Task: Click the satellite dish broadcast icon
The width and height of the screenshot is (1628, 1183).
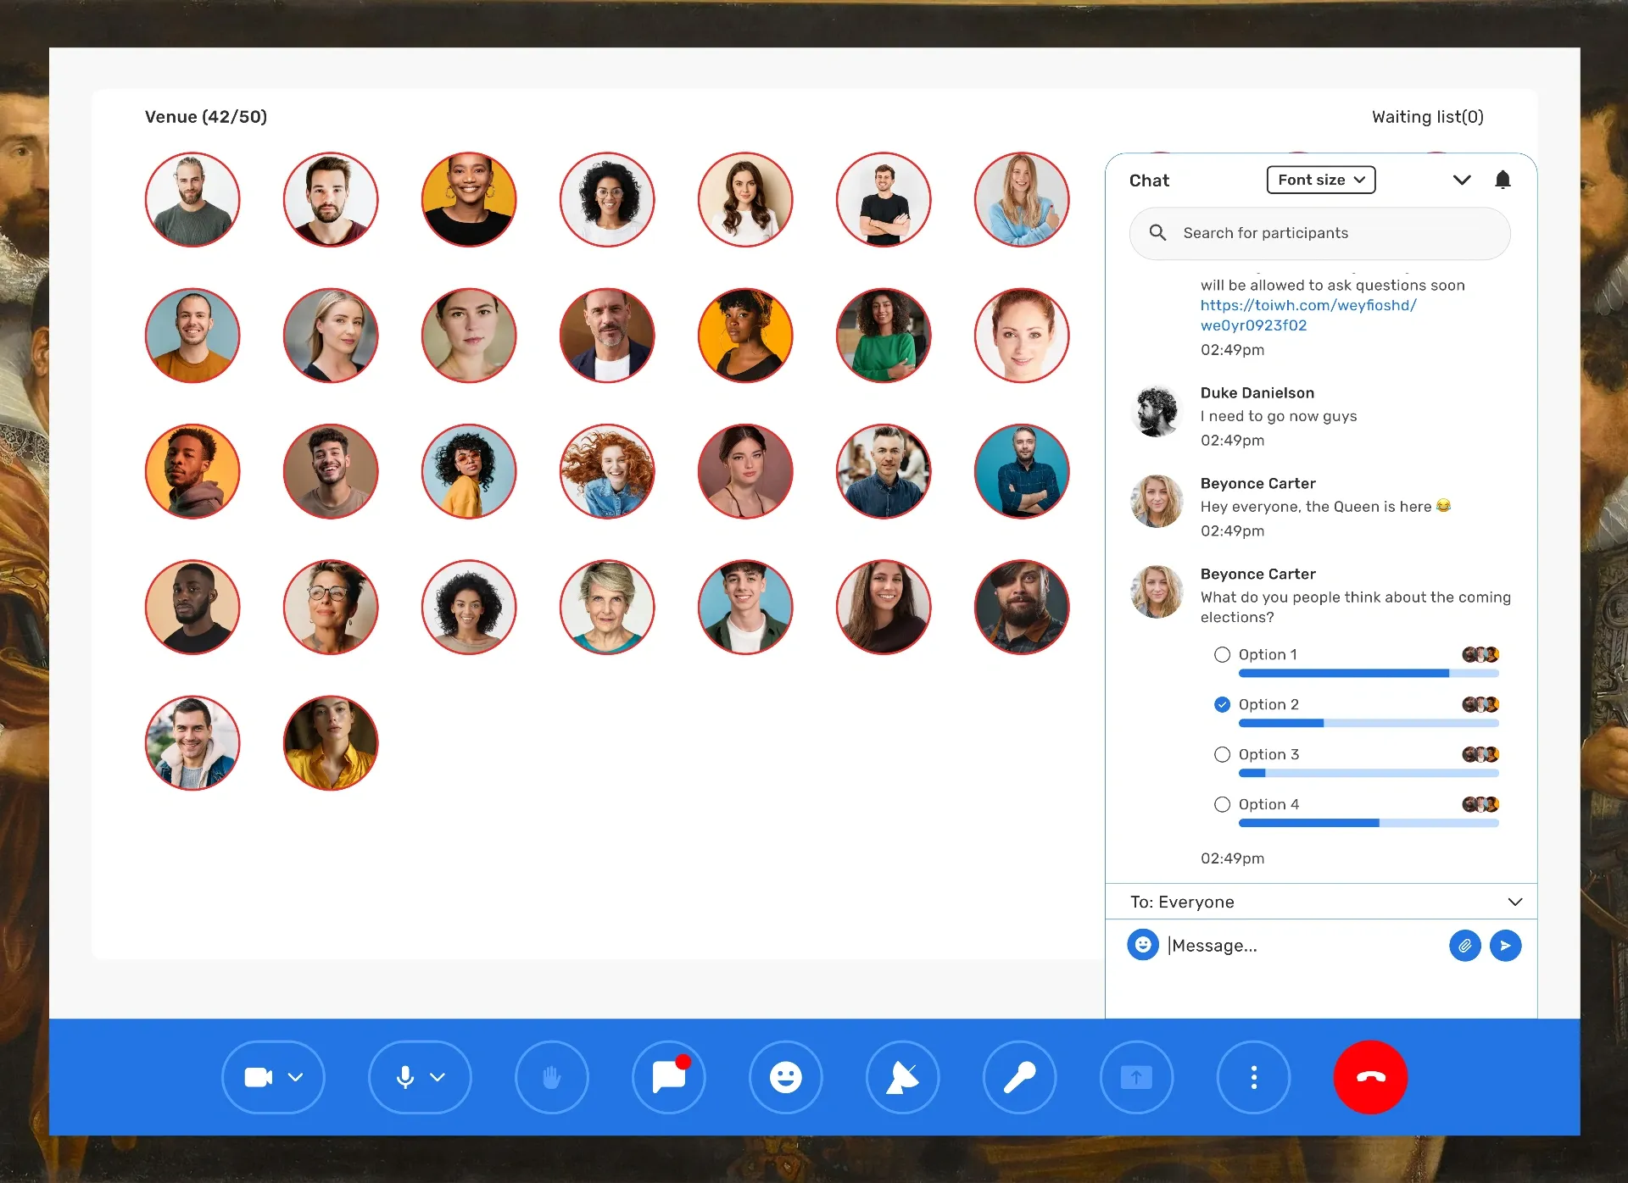Action: point(903,1077)
